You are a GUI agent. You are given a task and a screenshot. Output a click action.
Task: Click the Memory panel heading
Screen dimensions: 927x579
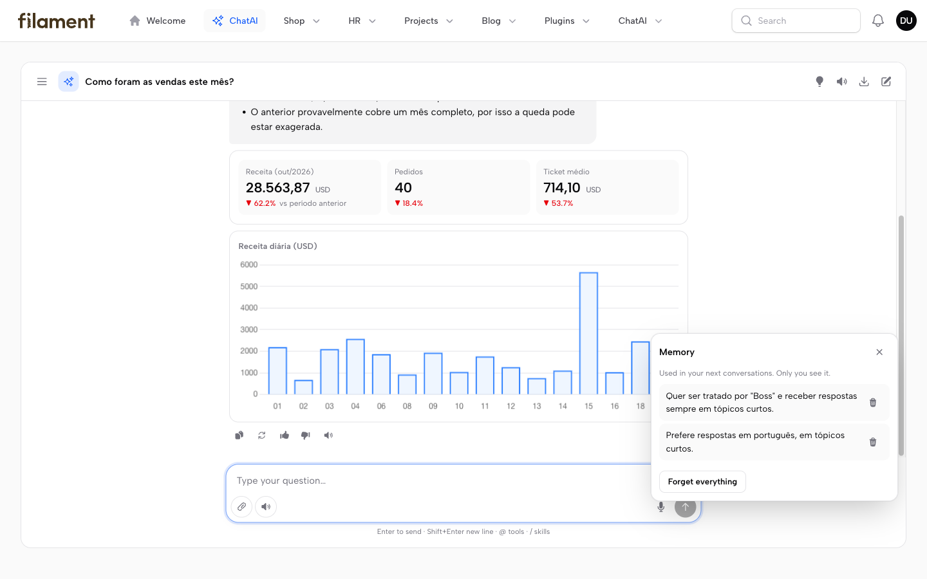(677, 352)
